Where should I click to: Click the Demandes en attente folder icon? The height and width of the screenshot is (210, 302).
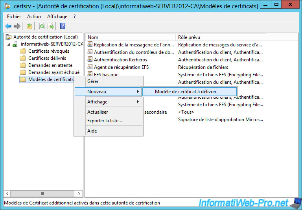coord(23,65)
